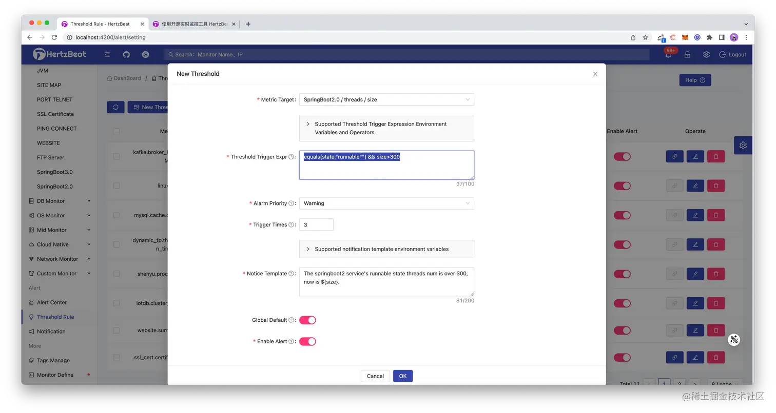The image size is (776, 413).
Task: Expand the DB Monitor sidebar group
Action: pyautogui.click(x=60, y=201)
